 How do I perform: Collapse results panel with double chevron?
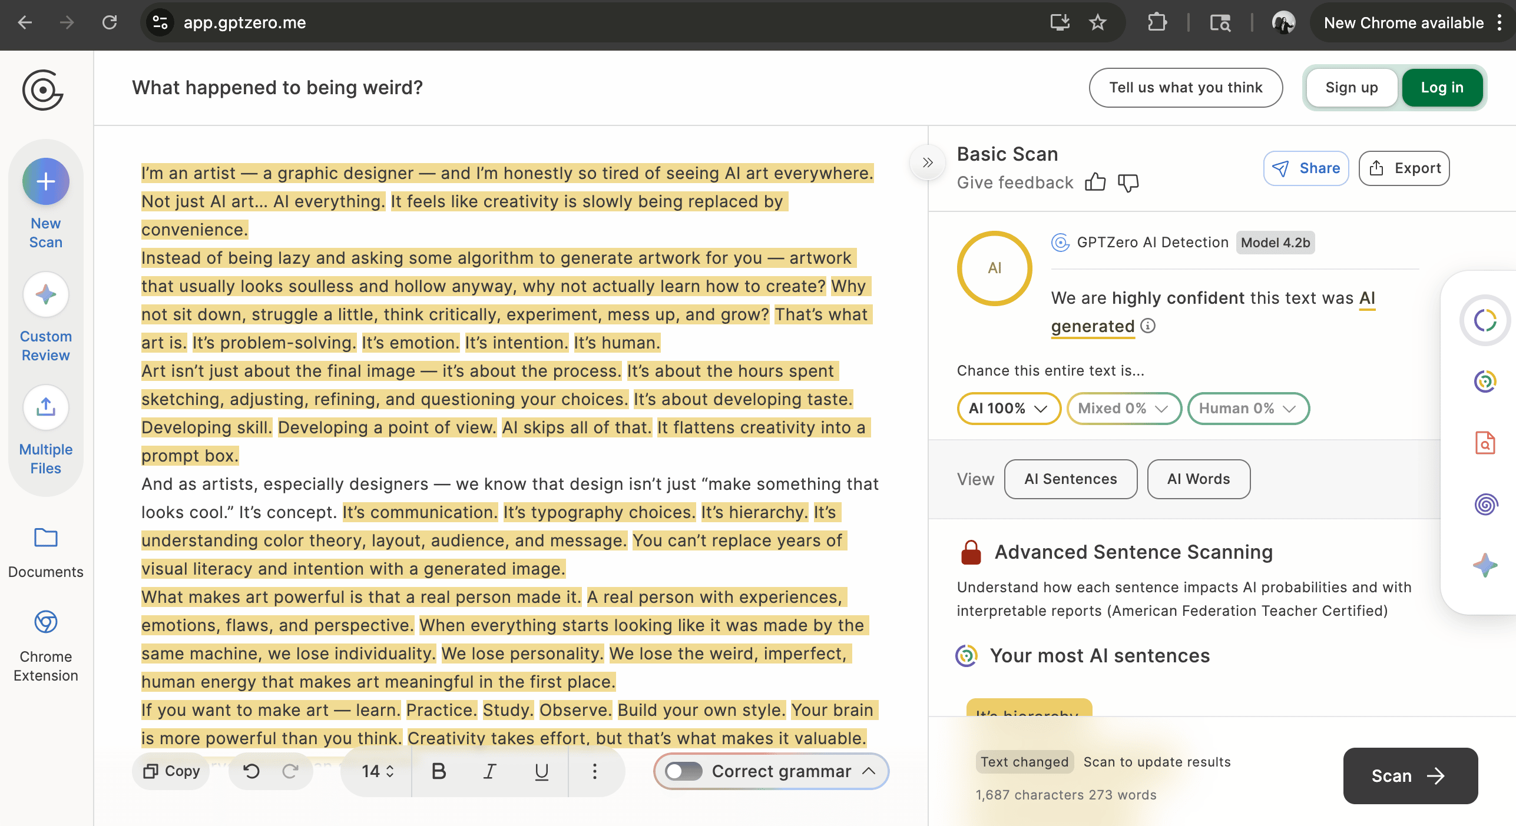pyautogui.click(x=928, y=162)
